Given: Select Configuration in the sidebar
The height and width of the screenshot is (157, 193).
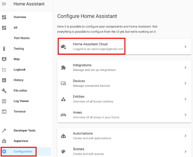Looking at the screenshot, I should coord(23,152).
